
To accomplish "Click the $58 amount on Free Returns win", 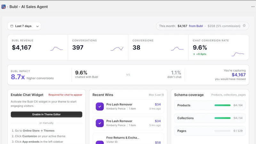I will pyautogui.click(x=158, y=142).
